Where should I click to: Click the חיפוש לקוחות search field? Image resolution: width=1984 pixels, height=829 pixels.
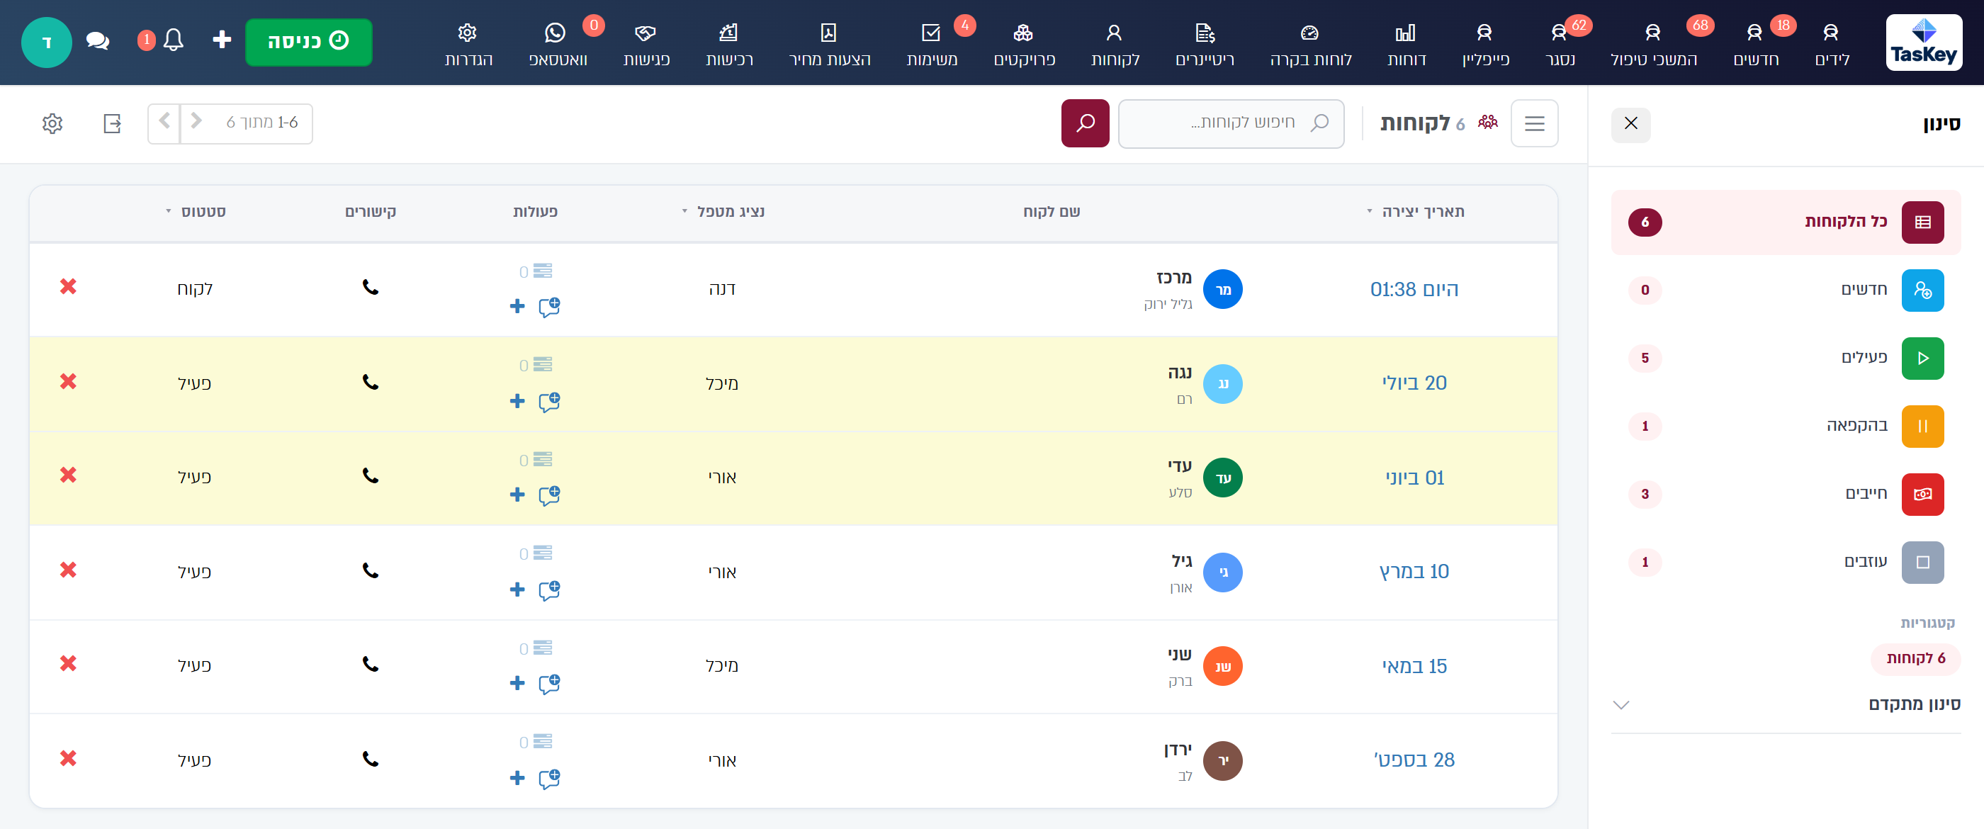pyautogui.click(x=1231, y=123)
